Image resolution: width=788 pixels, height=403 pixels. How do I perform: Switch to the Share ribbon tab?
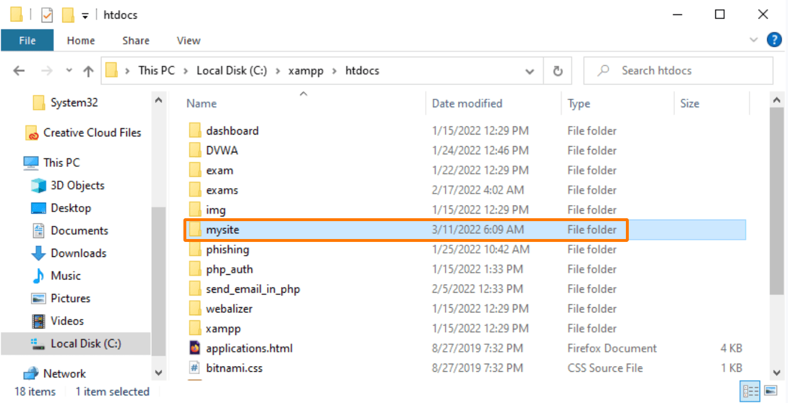point(136,40)
